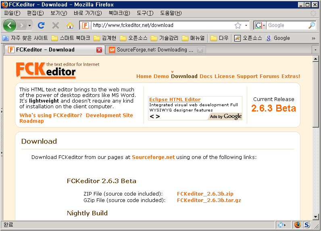The width and height of the screenshot is (321, 231).
Task: Open the 오픈소스 bookmark folder
Action: pos(133,38)
